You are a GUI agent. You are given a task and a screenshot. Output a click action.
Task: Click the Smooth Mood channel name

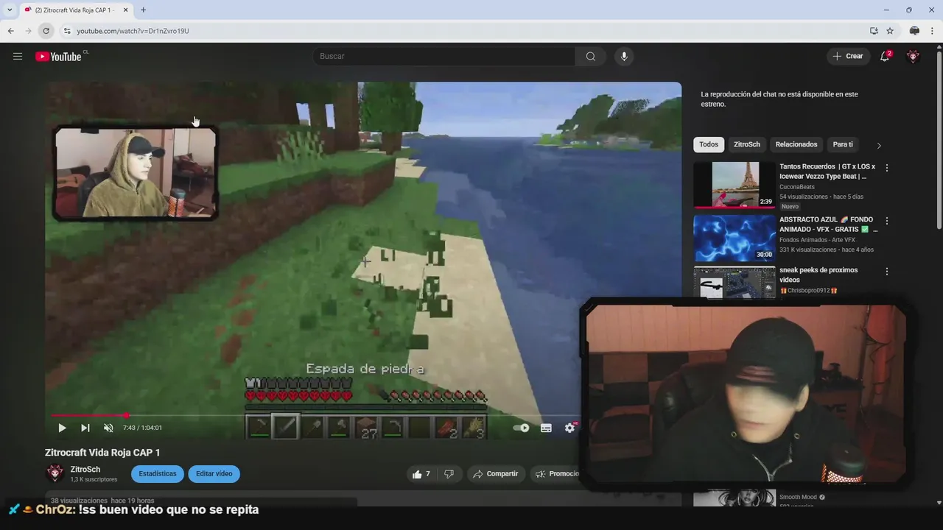(x=799, y=497)
